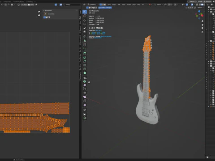Image resolution: width=215 pixels, height=161 pixels.
Task: Open the transform orientation dropdown
Action: (159, 4)
